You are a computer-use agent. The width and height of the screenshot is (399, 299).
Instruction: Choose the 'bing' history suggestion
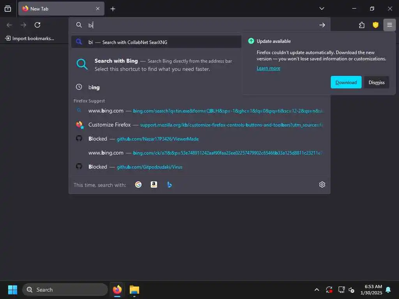click(x=156, y=87)
